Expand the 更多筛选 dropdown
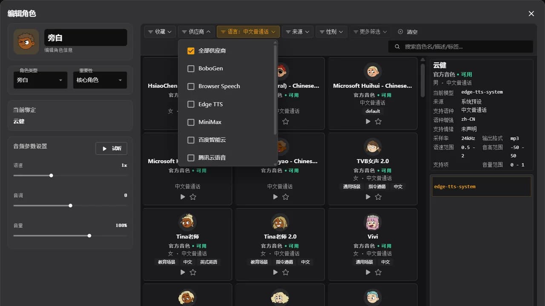 click(x=370, y=32)
